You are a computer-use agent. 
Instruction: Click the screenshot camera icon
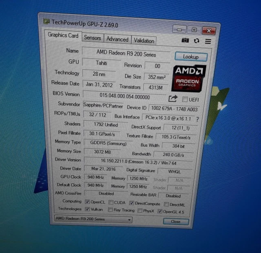tap(185, 40)
